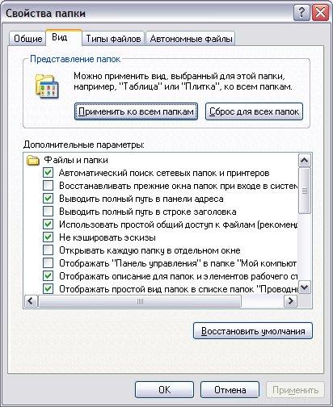Click the vertical scrollbar thumb
Image resolution: width=333 pixels, height=407 pixels.
tap(305, 191)
